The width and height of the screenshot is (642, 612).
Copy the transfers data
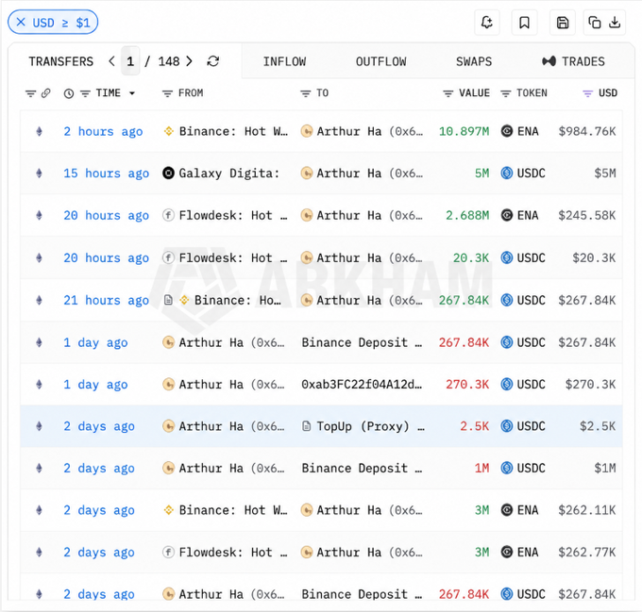point(595,22)
